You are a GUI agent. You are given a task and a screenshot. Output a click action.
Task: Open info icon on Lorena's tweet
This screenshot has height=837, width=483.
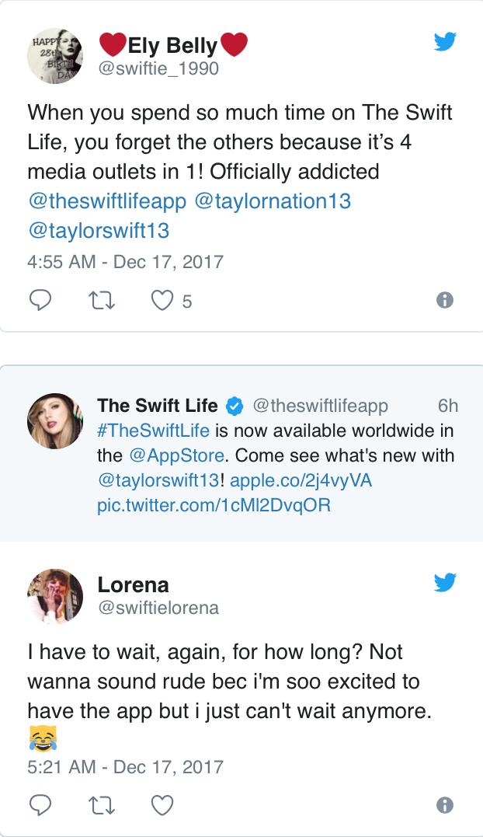445,804
